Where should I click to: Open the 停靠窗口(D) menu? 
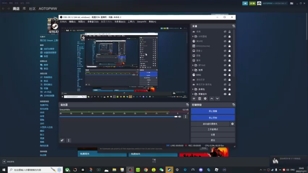93,22
